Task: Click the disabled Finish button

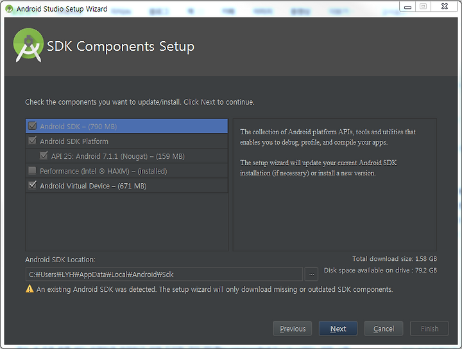Action: click(x=429, y=328)
